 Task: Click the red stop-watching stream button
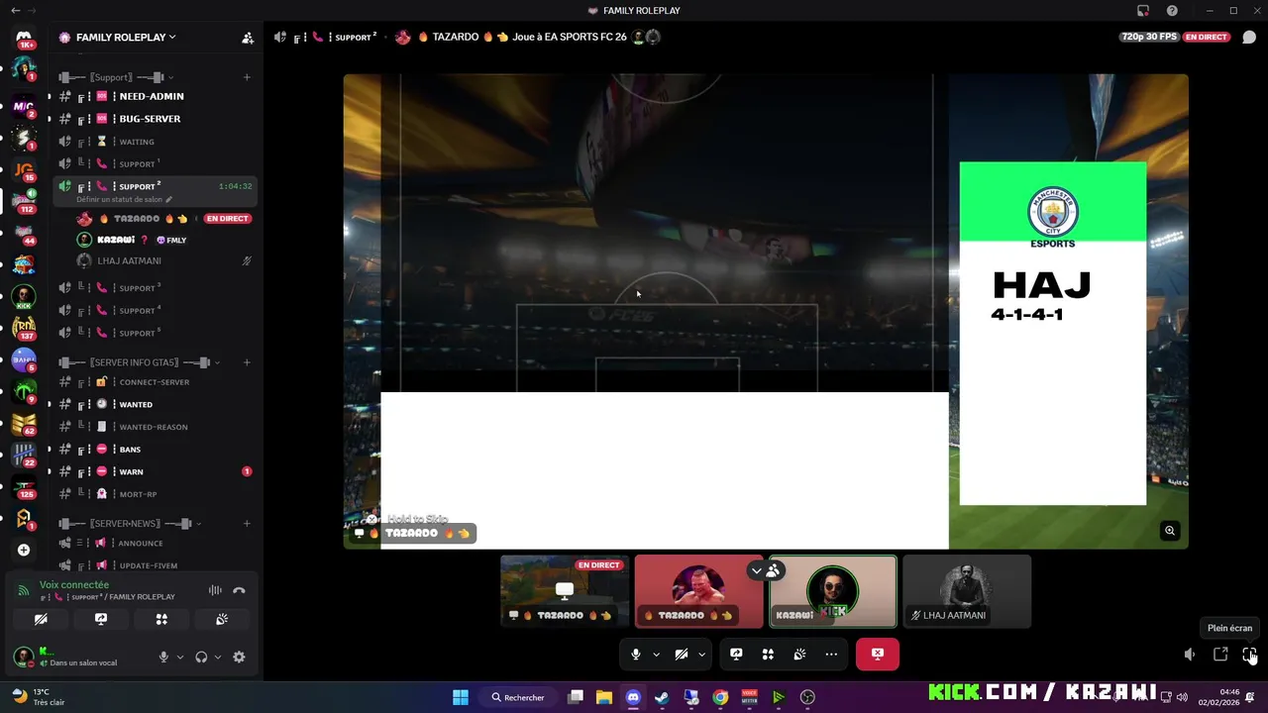878,655
